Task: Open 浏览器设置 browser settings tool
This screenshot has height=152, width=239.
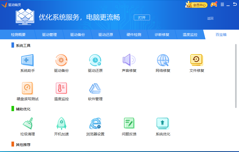Action: point(95,125)
